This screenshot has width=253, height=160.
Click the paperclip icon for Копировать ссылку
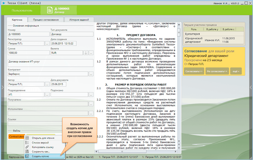click(x=27, y=147)
